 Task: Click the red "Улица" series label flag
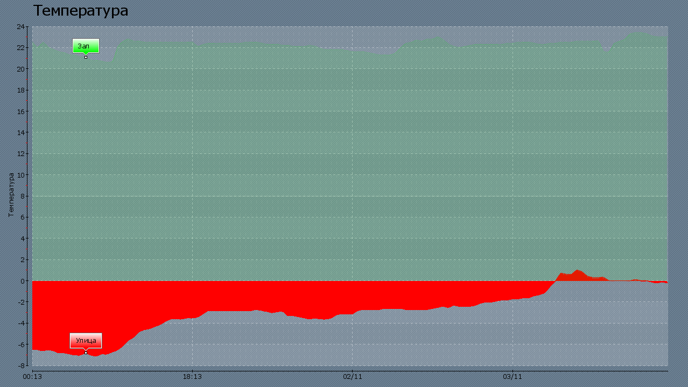click(x=86, y=340)
